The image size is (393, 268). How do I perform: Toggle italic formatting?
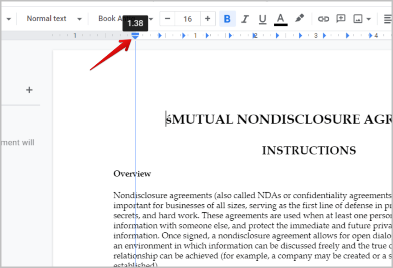point(245,19)
